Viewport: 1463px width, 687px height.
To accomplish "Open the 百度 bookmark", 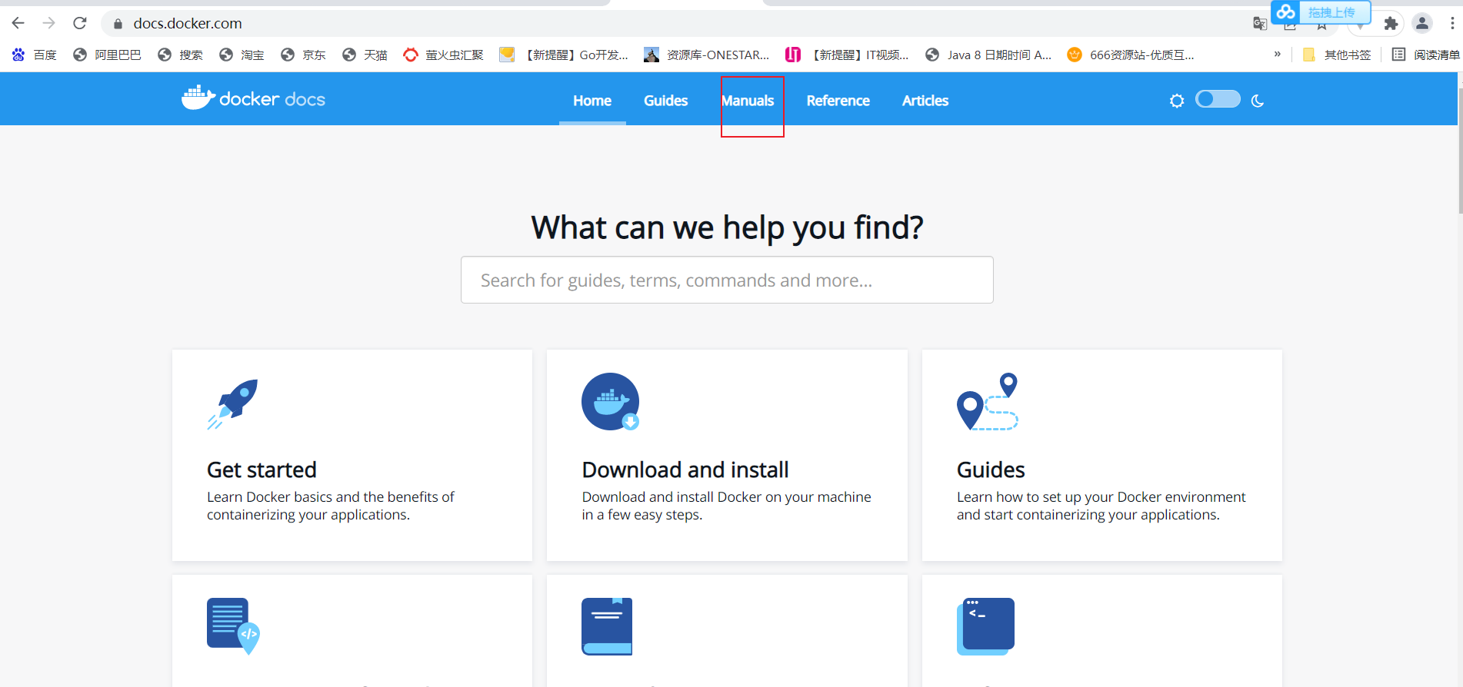I will [35, 55].
